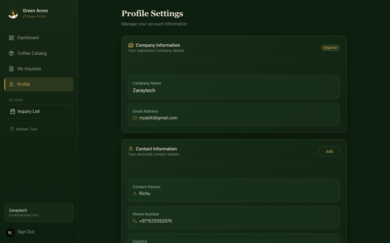390x243 pixels.
Task: Click the My Inquiries document icon
Action: (11, 69)
